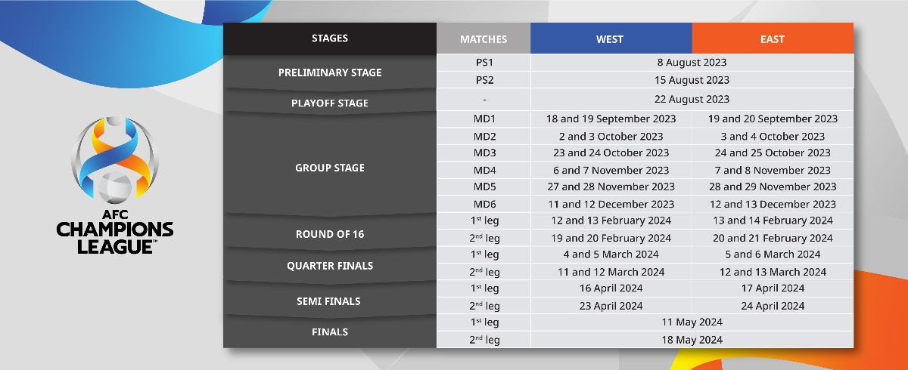Click the 8 August 2023 date
The image size is (908, 370).
click(x=692, y=63)
